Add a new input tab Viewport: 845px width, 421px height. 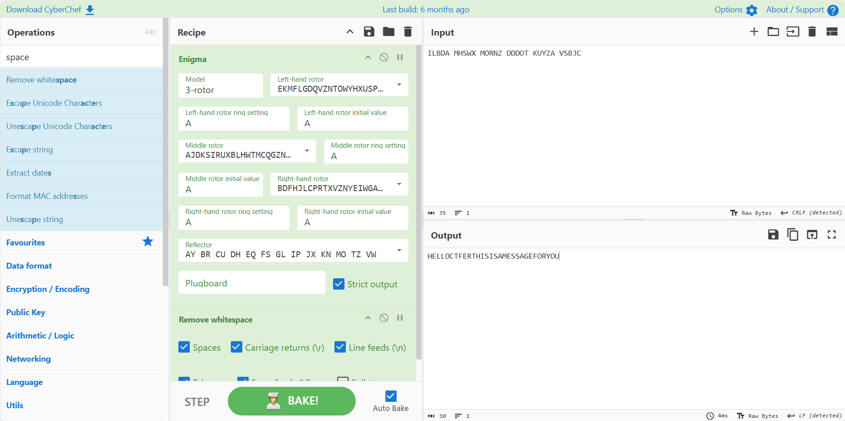(x=754, y=31)
